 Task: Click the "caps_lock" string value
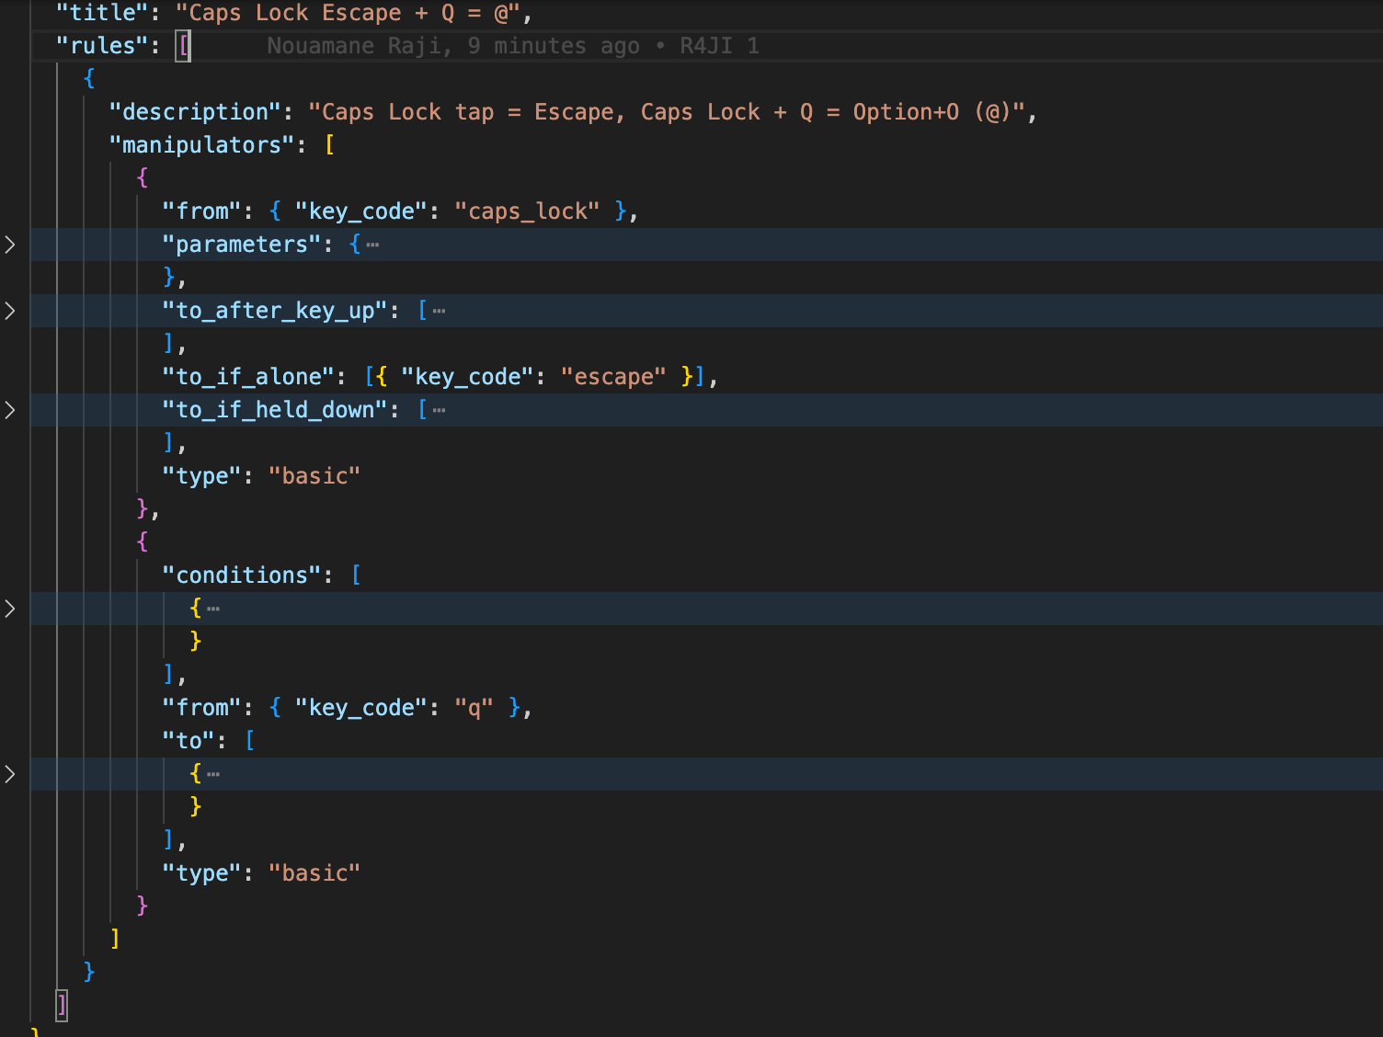(x=527, y=211)
